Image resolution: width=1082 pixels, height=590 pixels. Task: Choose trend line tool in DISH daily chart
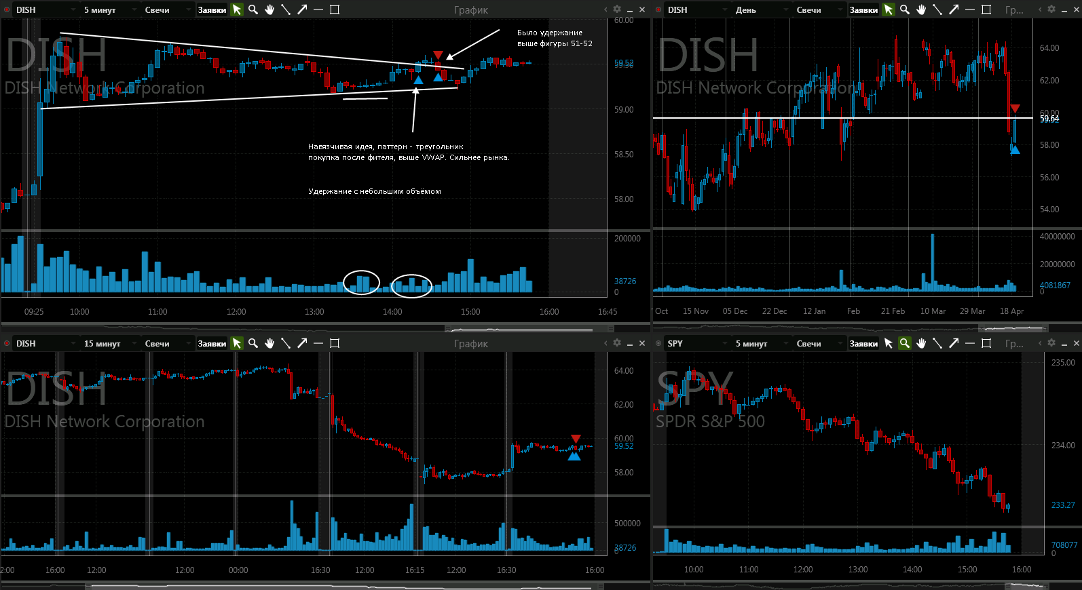[937, 9]
